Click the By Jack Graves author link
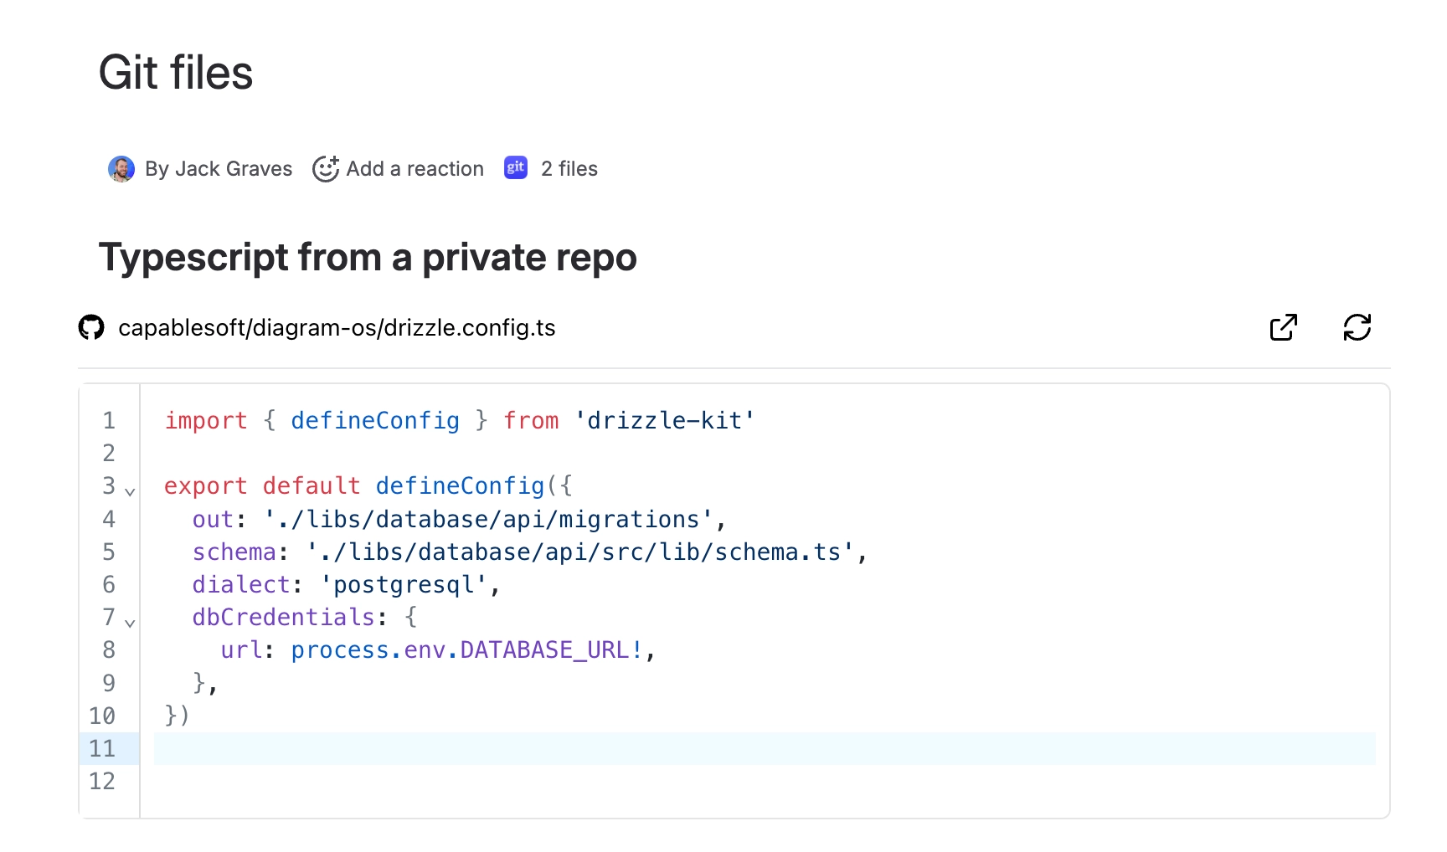The image size is (1447, 852). pos(219,168)
